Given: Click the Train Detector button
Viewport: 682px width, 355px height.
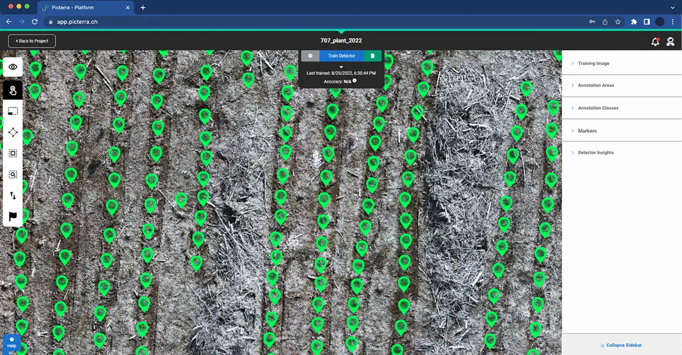Looking at the screenshot, I should [341, 56].
